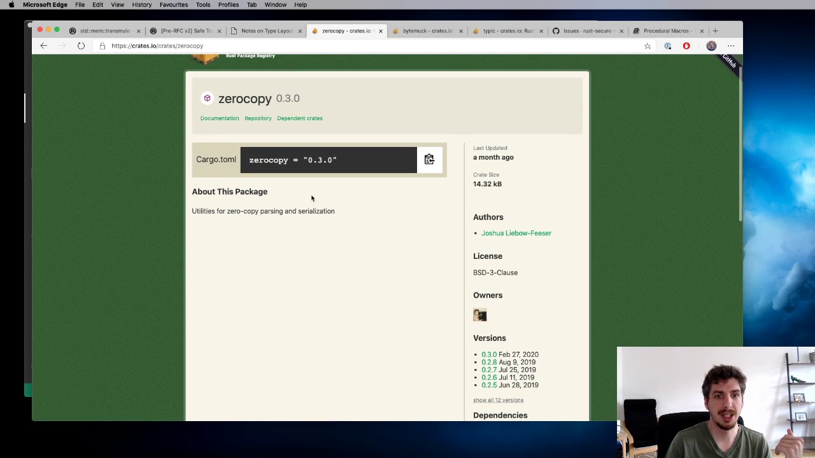Image resolution: width=815 pixels, height=458 pixels.
Task: Click the zerocopy crate package icon
Action: pos(207,98)
